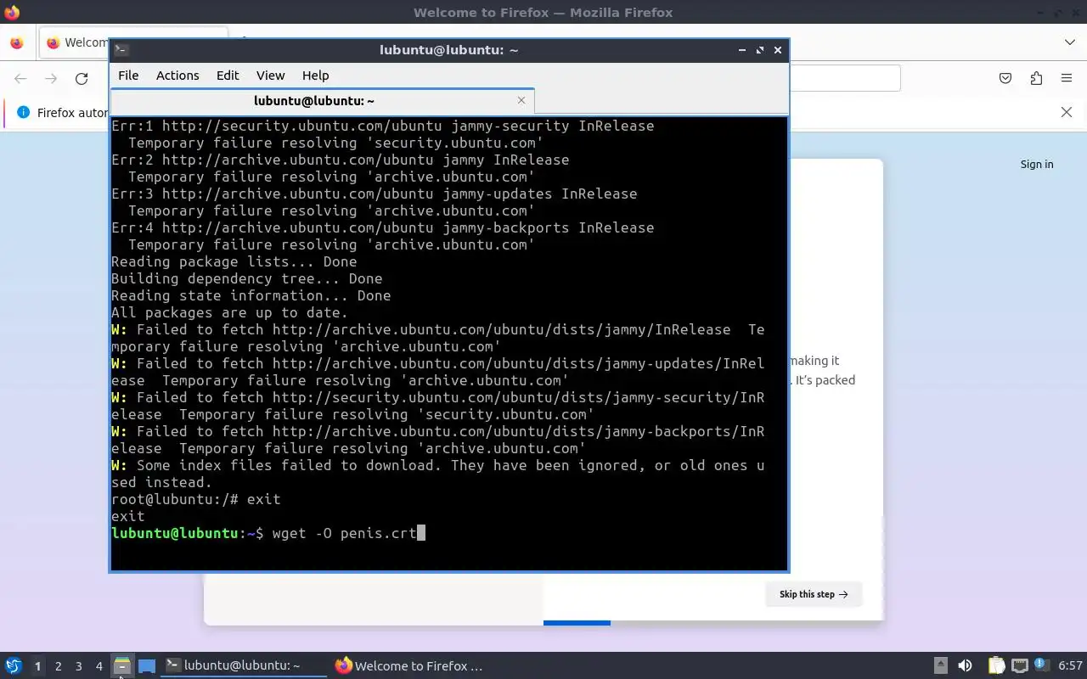This screenshot has height=679, width=1087.
Task: Dismiss the Firefox notification bar
Action: click(x=1067, y=112)
